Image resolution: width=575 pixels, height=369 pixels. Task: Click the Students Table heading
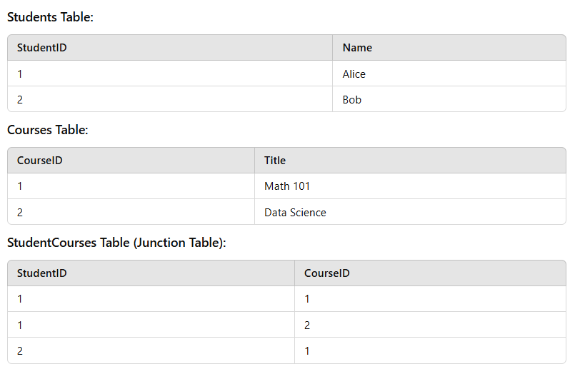50,17
